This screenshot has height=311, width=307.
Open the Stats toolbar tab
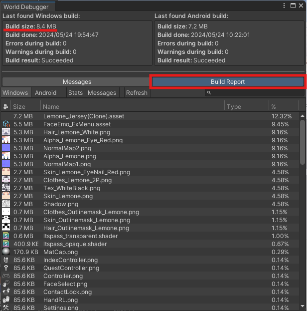(75, 93)
